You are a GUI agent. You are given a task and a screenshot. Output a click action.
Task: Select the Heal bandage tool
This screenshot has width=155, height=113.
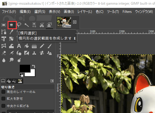[42, 53]
